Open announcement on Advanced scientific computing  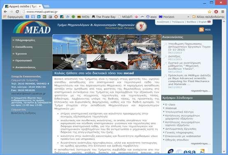(x=189, y=80)
